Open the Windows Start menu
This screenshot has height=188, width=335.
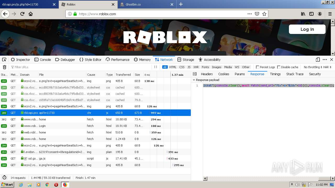(x=7, y=185)
